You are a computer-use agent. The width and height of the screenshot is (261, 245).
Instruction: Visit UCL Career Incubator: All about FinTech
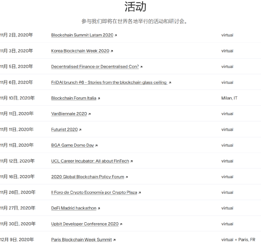90,161
